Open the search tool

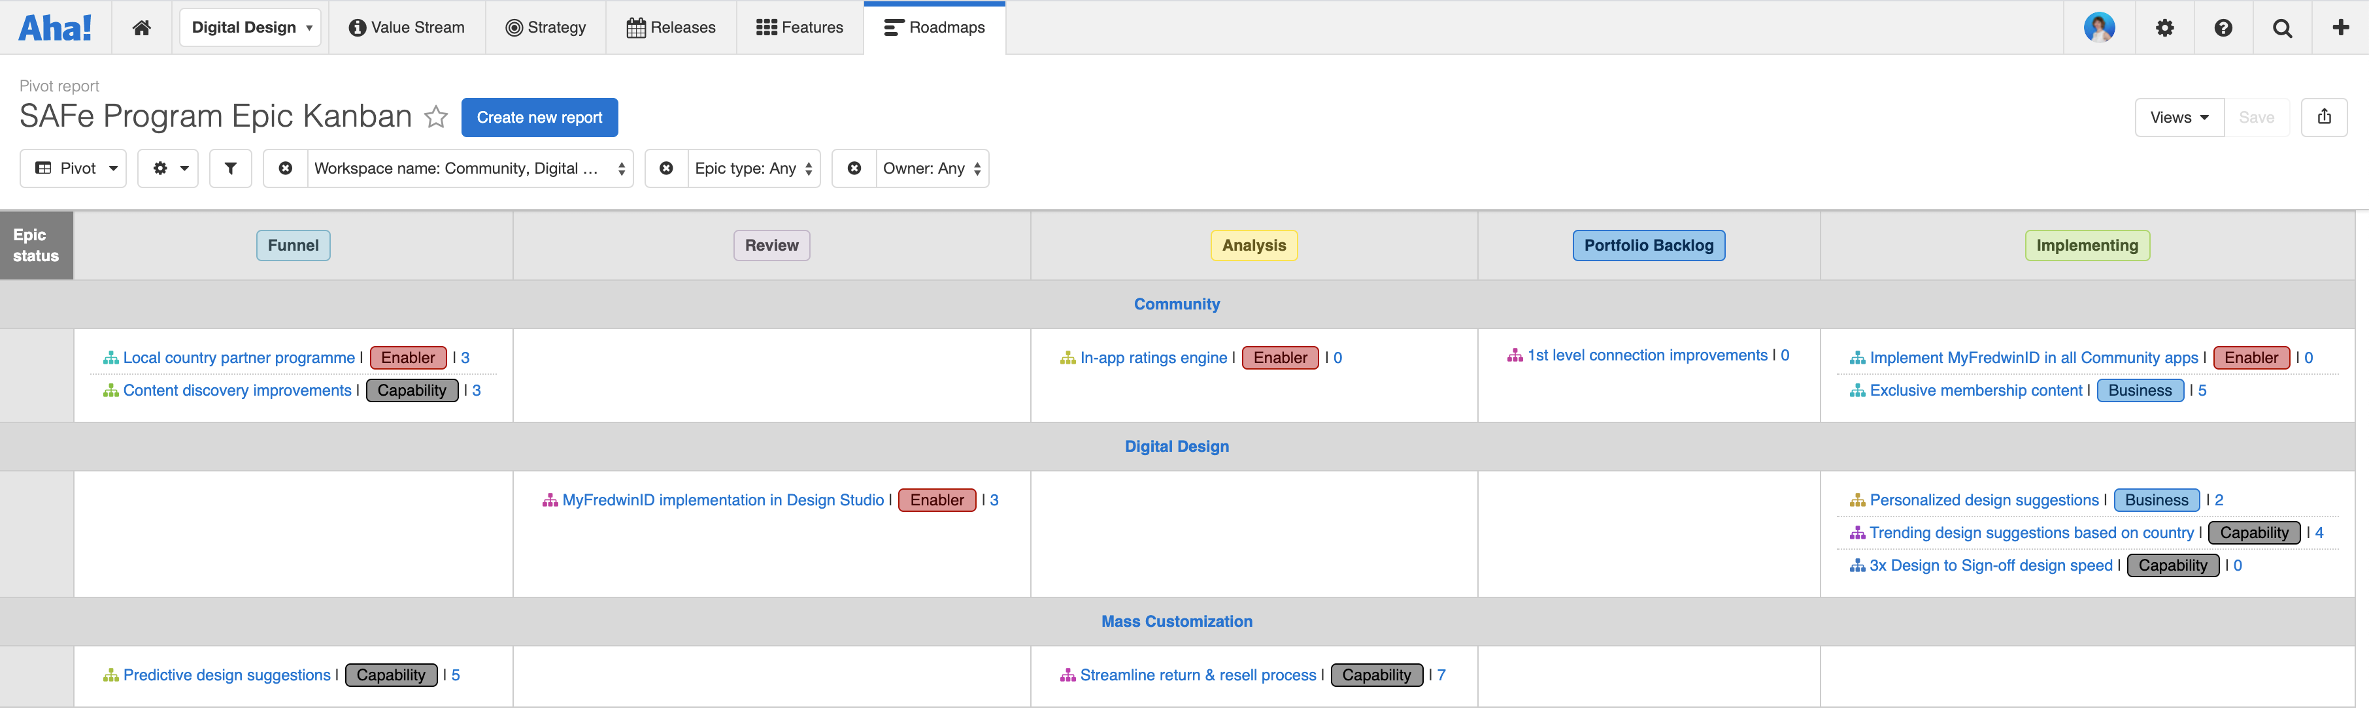pos(2283,27)
